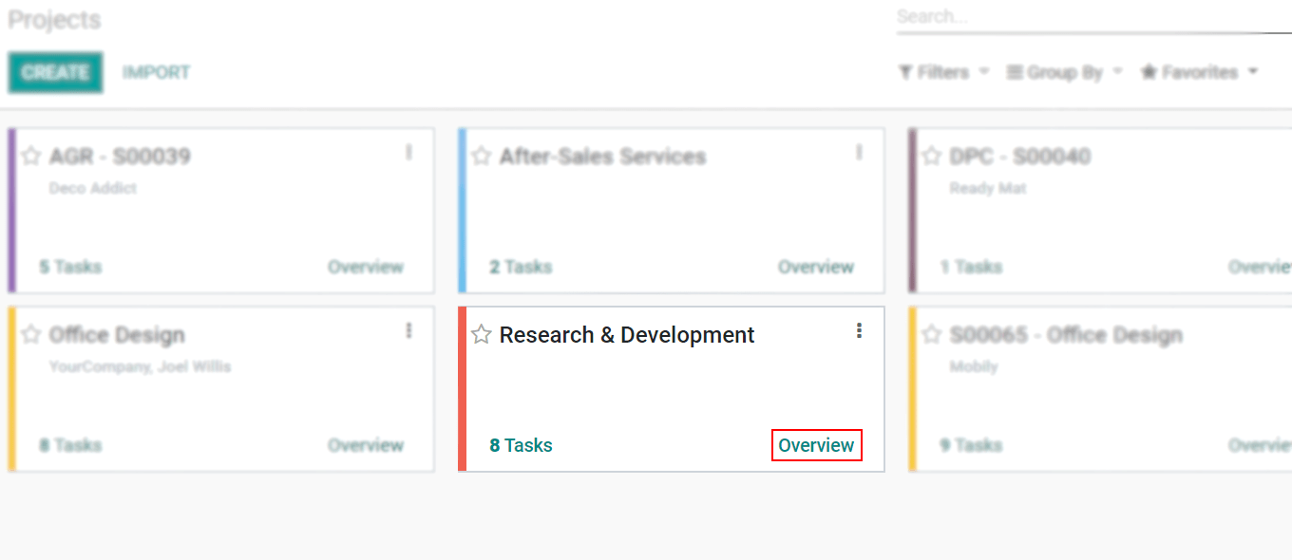
Task: Open three-dot menu on Office Design card
Action: pos(408,330)
